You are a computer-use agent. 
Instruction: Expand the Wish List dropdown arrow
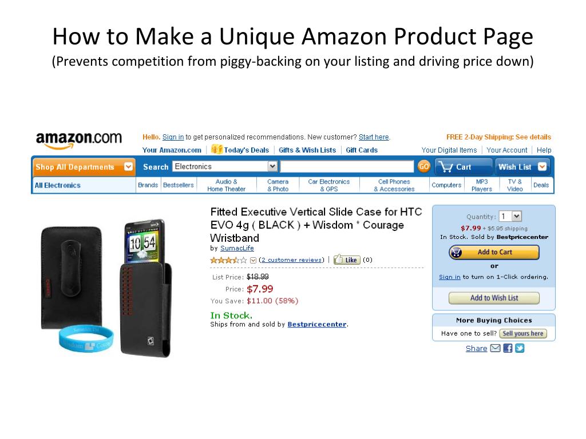[542, 167]
